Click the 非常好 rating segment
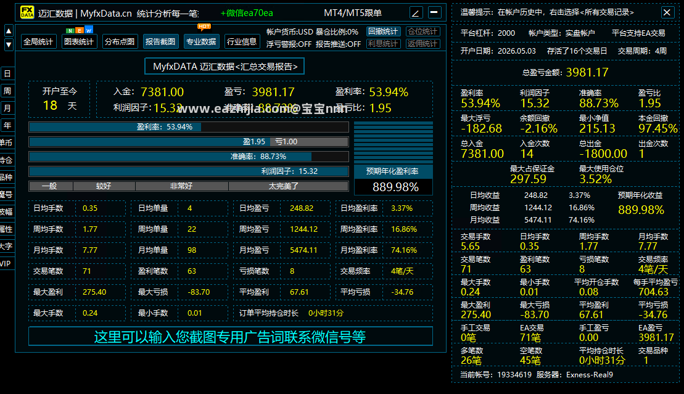The height and width of the screenshot is (394, 684). tap(181, 186)
